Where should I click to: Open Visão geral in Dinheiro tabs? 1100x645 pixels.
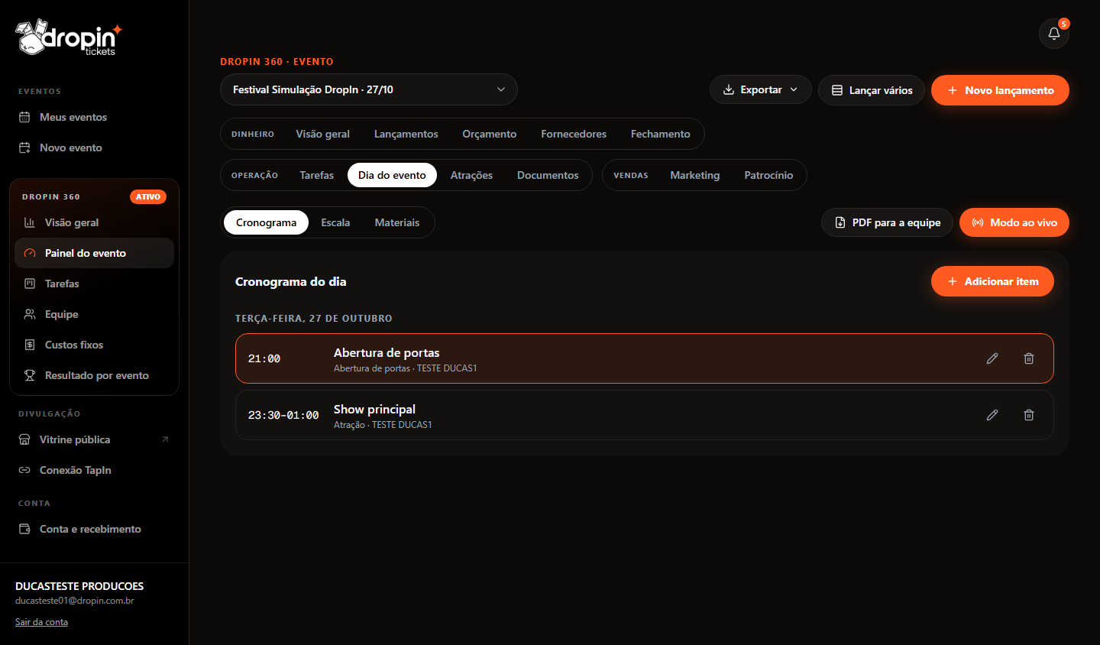[x=323, y=134]
